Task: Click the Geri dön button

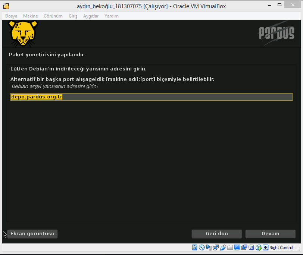Action: pyautogui.click(x=217, y=234)
